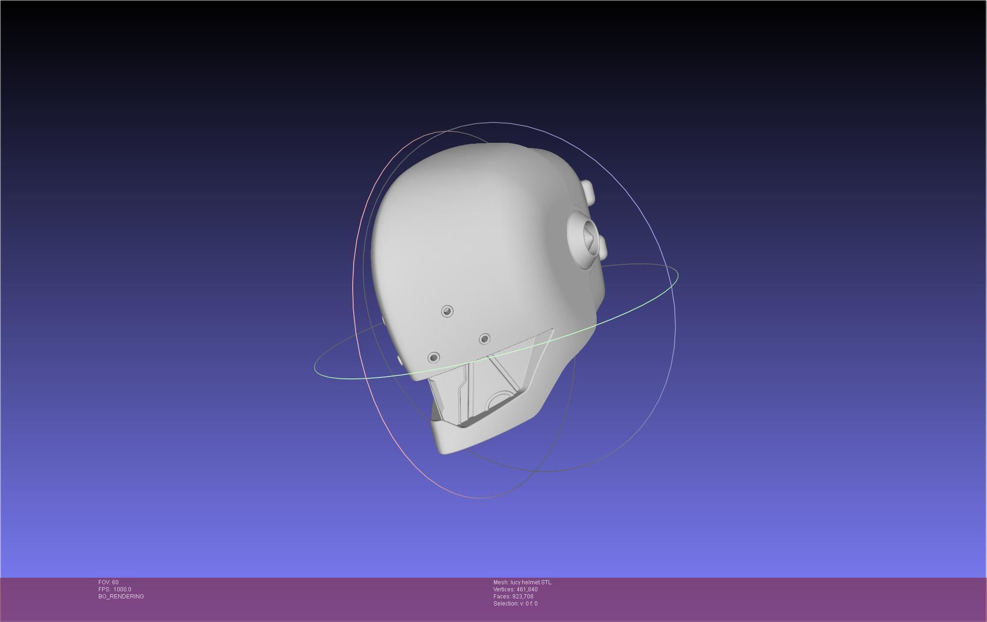
Task: Click the 'Vertices: 461,840' status text
Action: coord(516,589)
